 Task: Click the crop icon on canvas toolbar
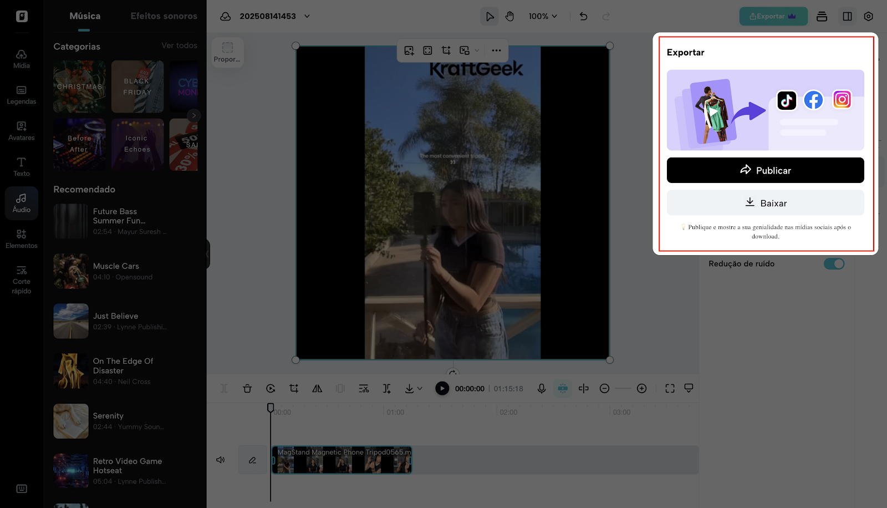point(446,50)
